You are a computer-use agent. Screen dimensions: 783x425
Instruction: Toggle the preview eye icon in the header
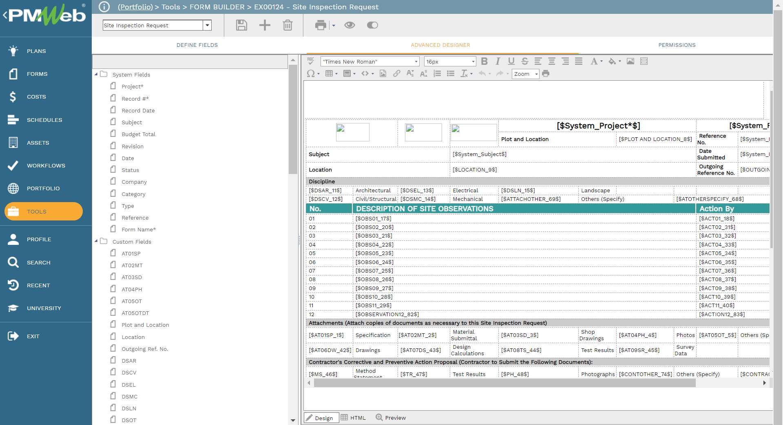click(x=350, y=25)
